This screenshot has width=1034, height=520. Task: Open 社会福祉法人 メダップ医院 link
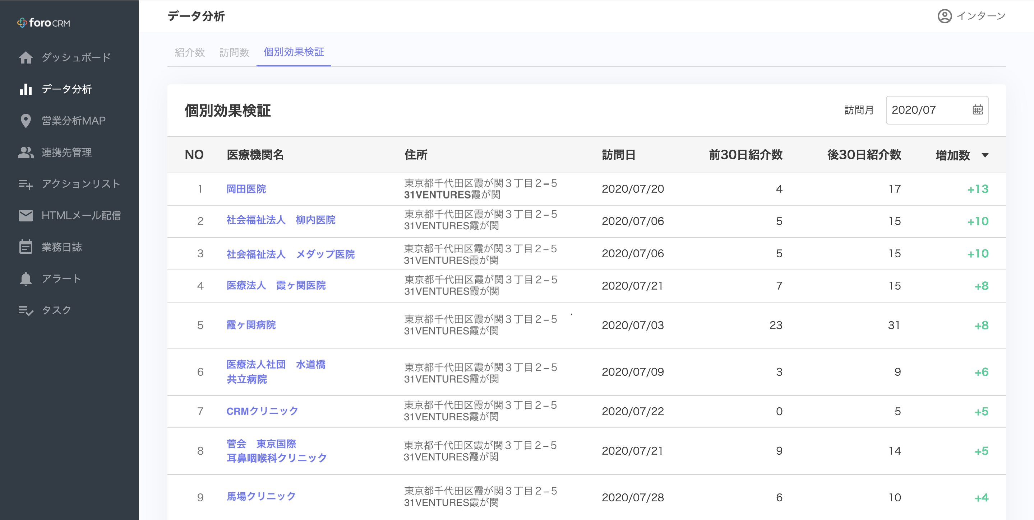[x=291, y=254]
